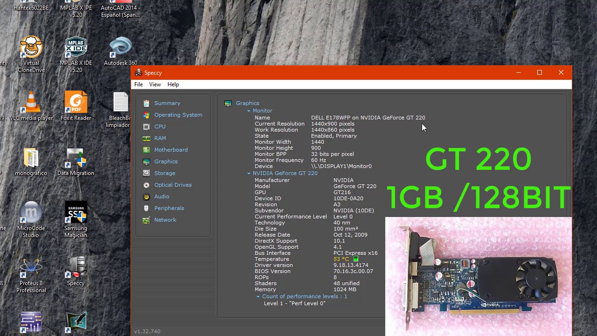Click the Graphics heading monitor icon
This screenshot has height=336, width=597.
click(228, 103)
